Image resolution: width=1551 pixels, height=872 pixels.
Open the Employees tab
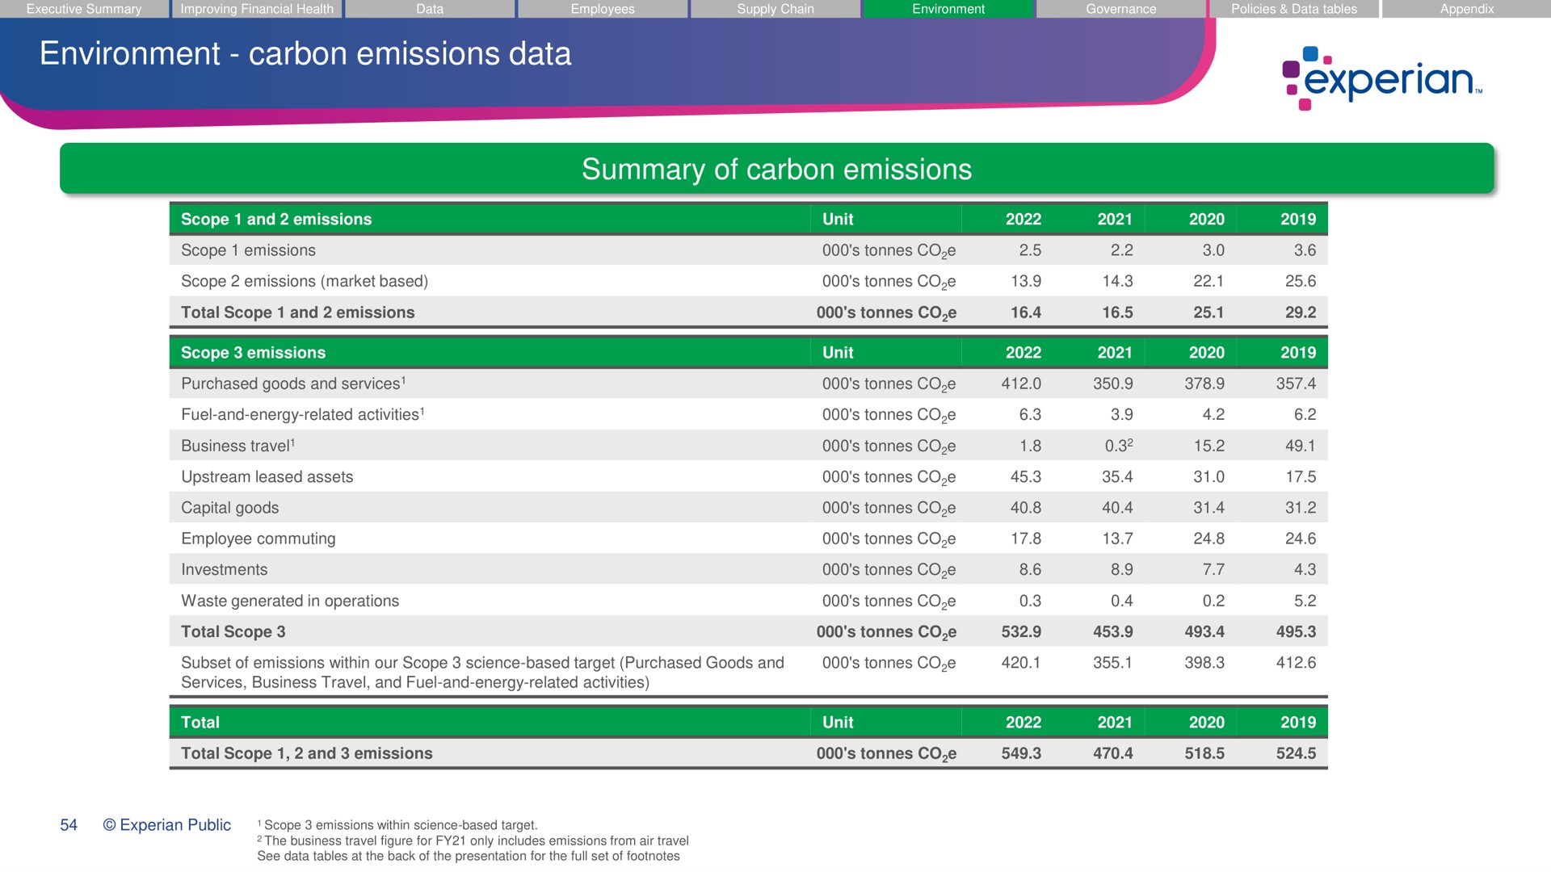603,9
